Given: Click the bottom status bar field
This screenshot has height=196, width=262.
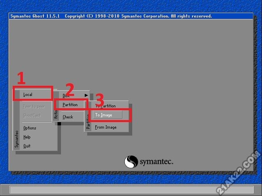Looking at the screenshot, I should click(x=132, y=190).
